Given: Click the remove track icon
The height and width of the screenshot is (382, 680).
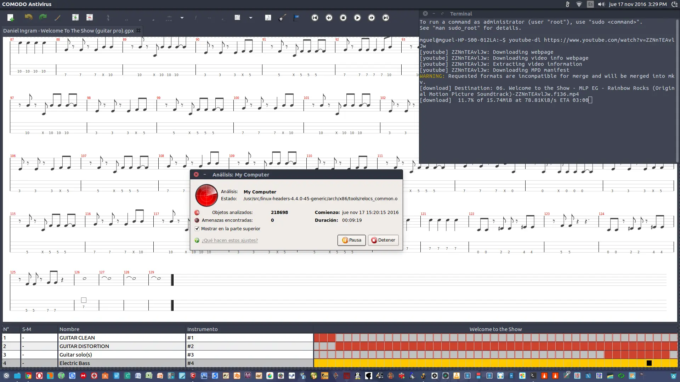Looking at the screenshot, I should (90, 17).
